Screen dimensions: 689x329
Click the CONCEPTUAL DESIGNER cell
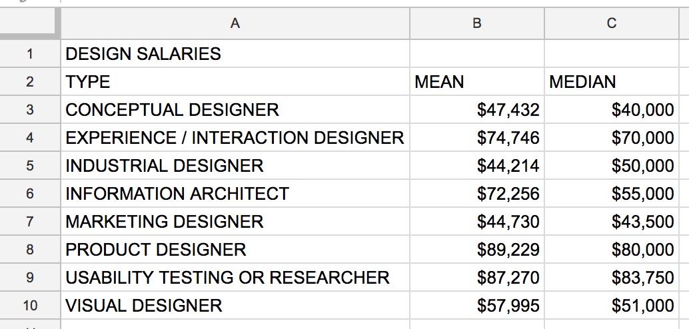click(x=235, y=109)
